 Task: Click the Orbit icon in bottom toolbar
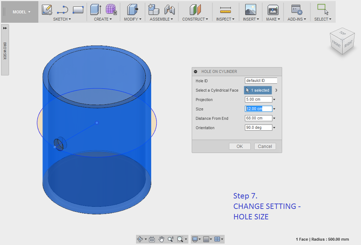(x=140, y=239)
